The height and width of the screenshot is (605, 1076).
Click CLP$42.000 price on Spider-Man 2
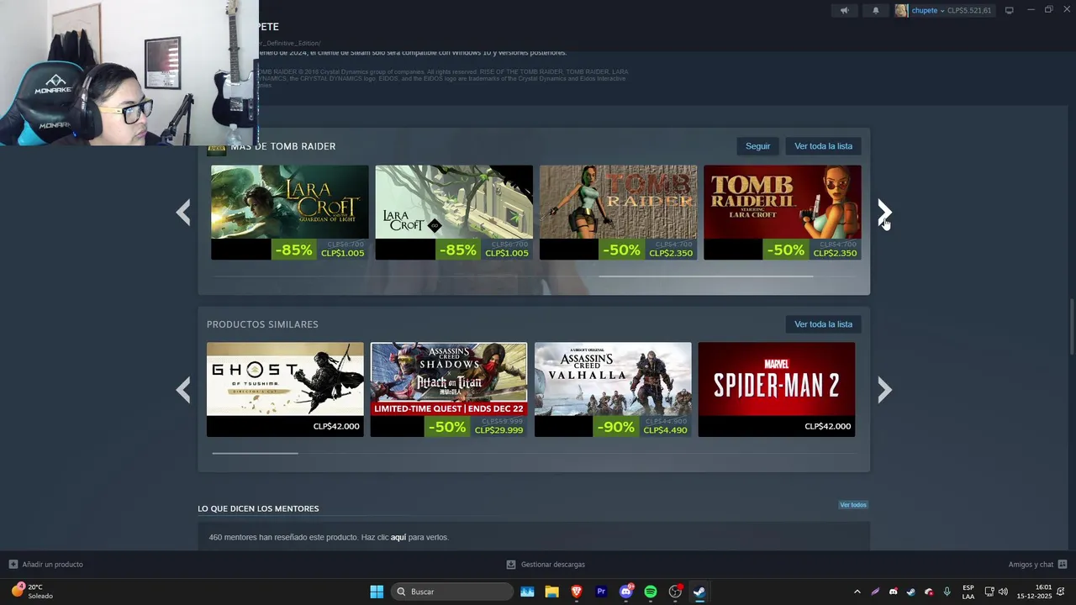tap(828, 427)
